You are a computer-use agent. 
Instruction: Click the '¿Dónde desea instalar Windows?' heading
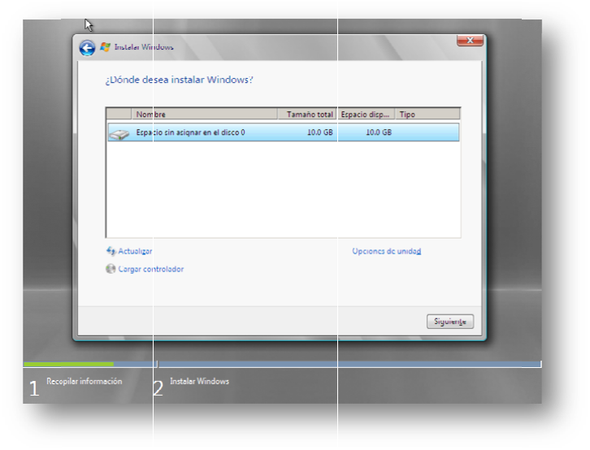point(179,80)
